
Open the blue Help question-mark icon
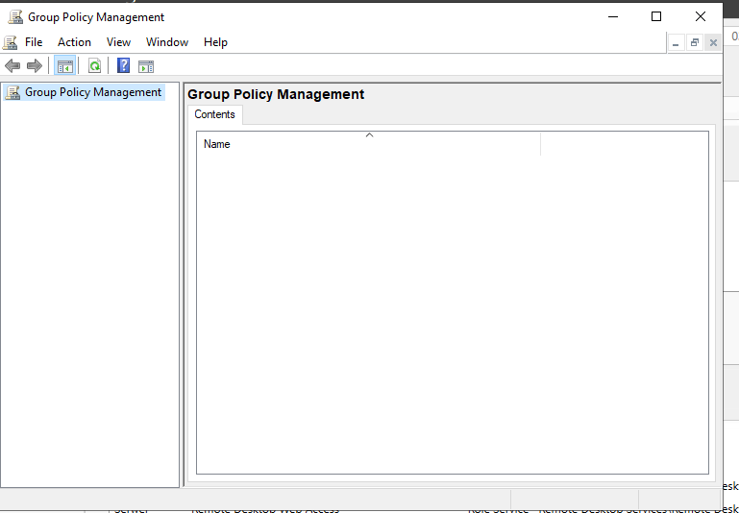123,65
